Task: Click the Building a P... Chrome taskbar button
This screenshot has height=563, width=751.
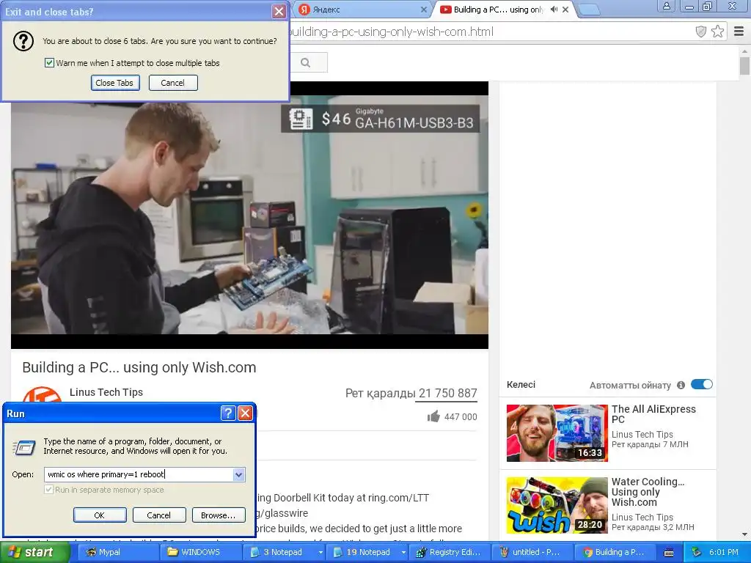Action: (615, 553)
